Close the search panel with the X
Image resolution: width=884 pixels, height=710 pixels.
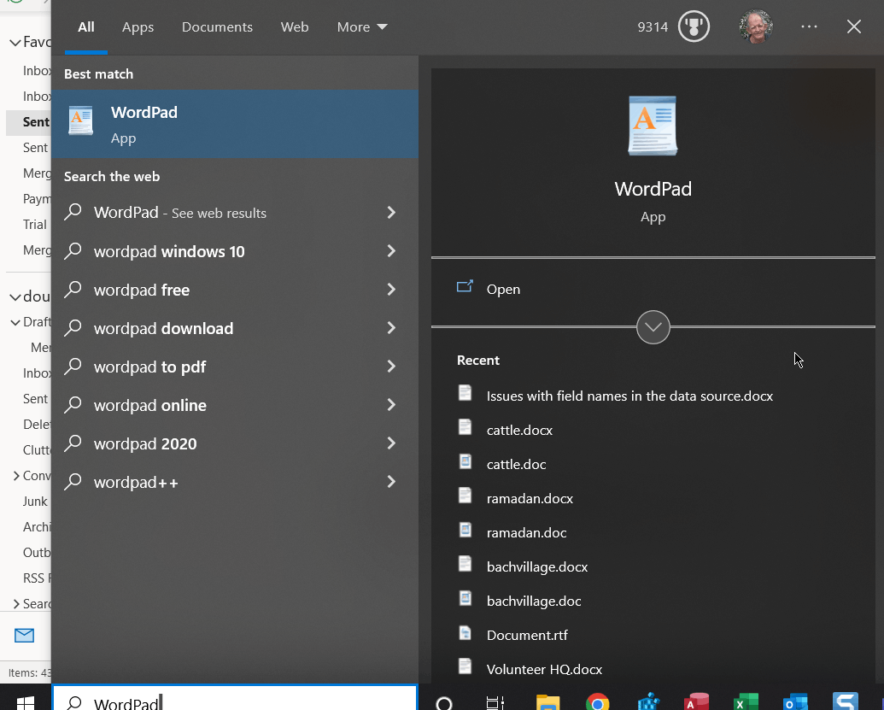[853, 26]
